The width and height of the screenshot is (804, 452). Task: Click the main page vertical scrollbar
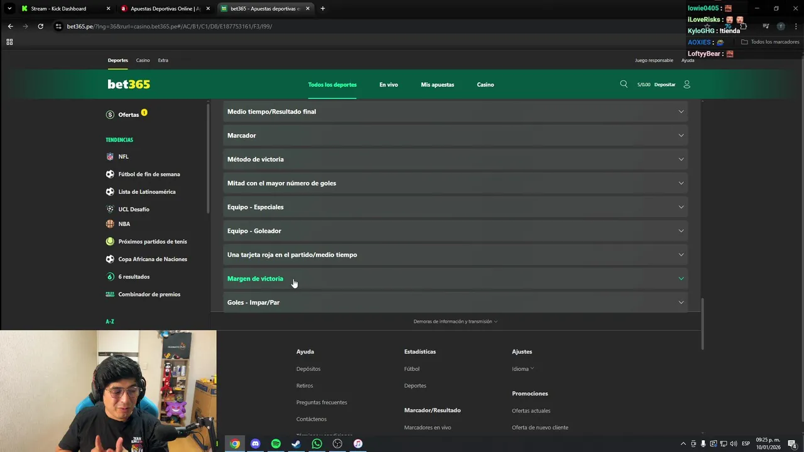point(702,324)
